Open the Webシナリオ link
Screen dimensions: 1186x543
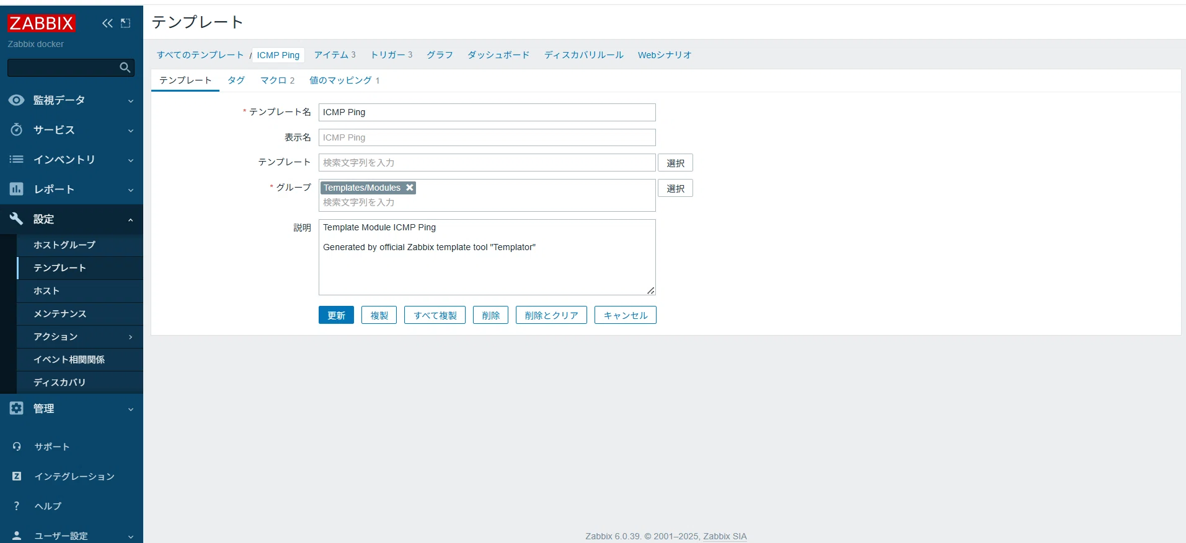pyautogui.click(x=665, y=55)
